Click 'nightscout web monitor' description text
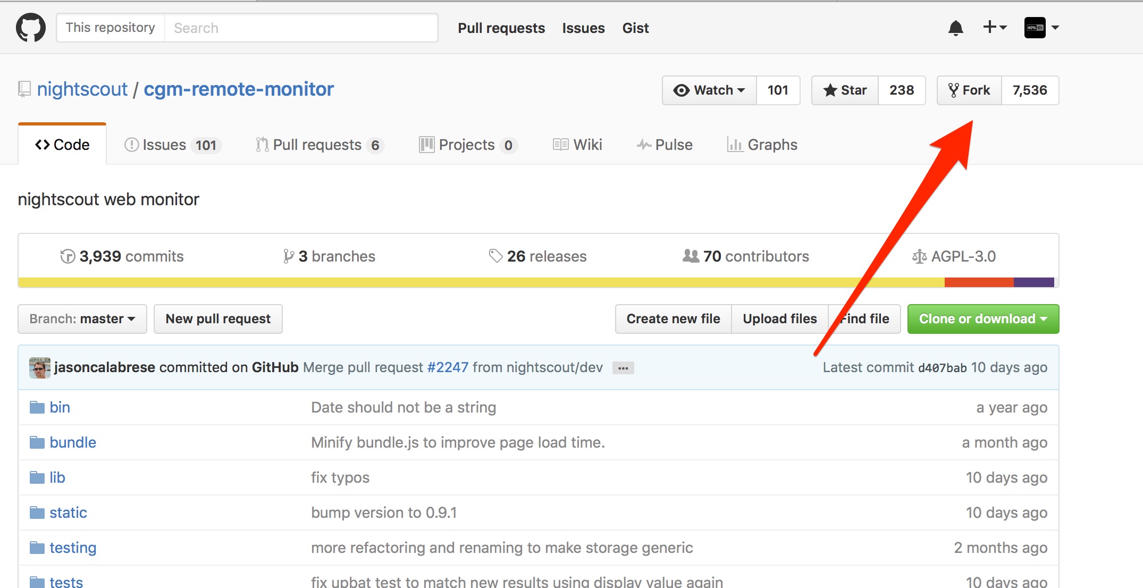This screenshot has width=1143, height=588. click(108, 199)
